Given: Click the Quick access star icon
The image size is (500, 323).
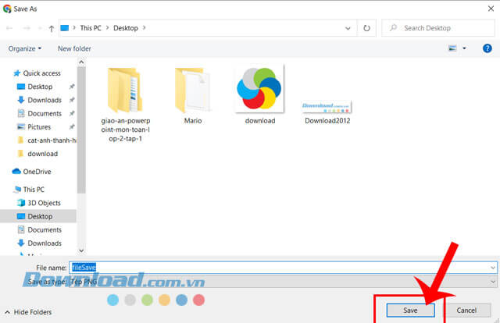Looking at the screenshot, I should [17, 73].
